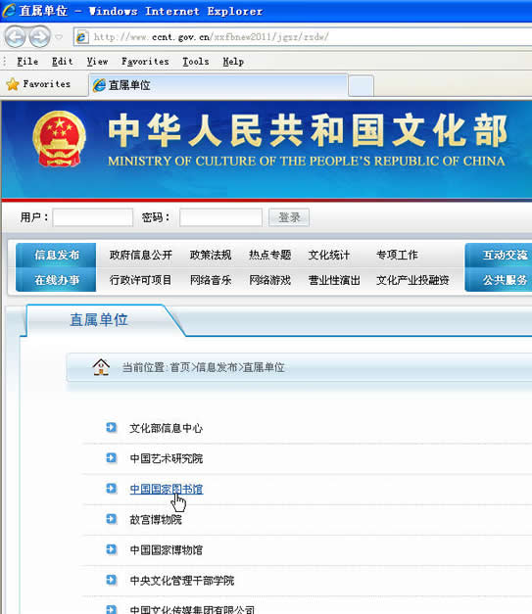Open the 文化部信息中心 link
Screen dimensions: 532x614
pos(167,428)
